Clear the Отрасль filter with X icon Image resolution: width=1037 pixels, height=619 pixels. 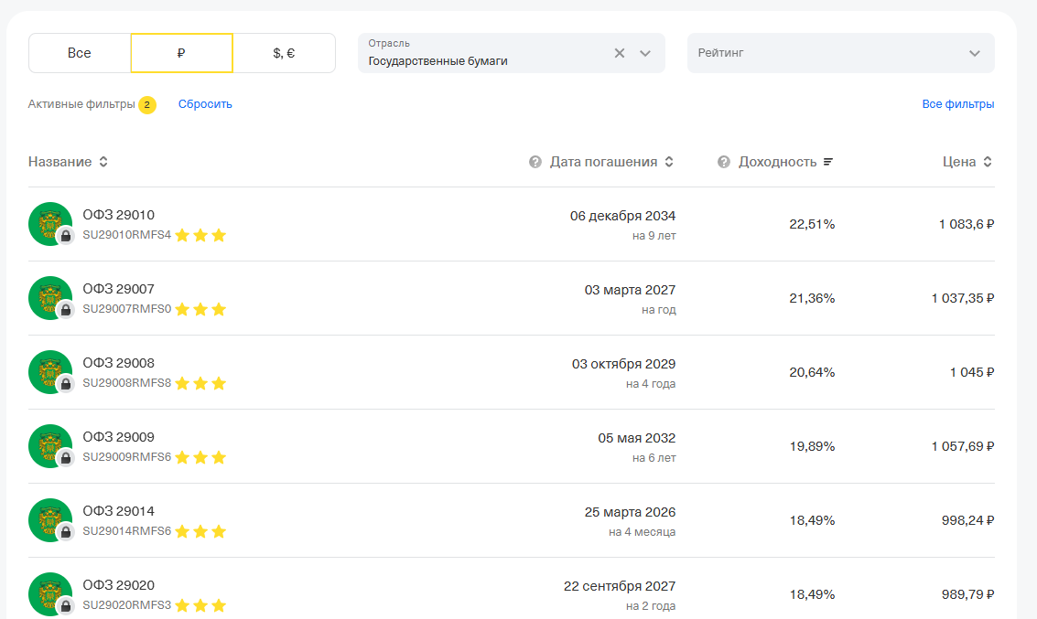pos(620,53)
